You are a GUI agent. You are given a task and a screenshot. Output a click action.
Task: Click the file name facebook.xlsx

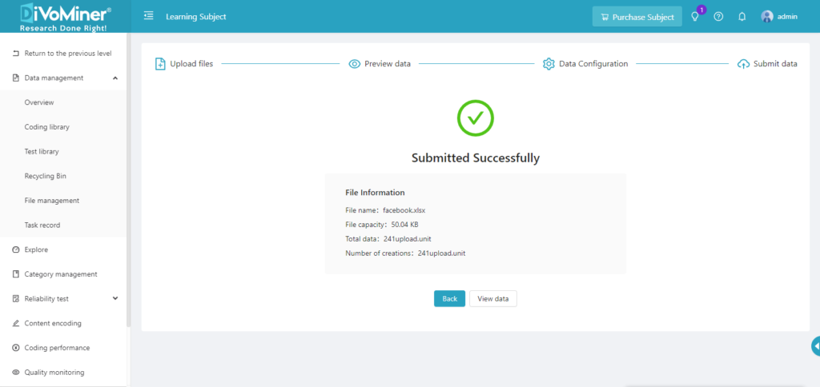(x=404, y=210)
